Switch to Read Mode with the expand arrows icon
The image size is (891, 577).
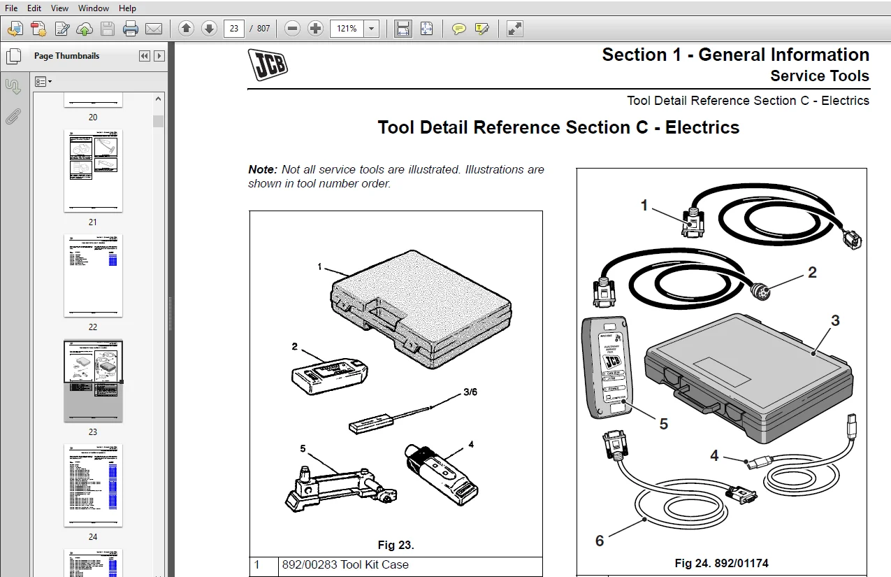(514, 29)
